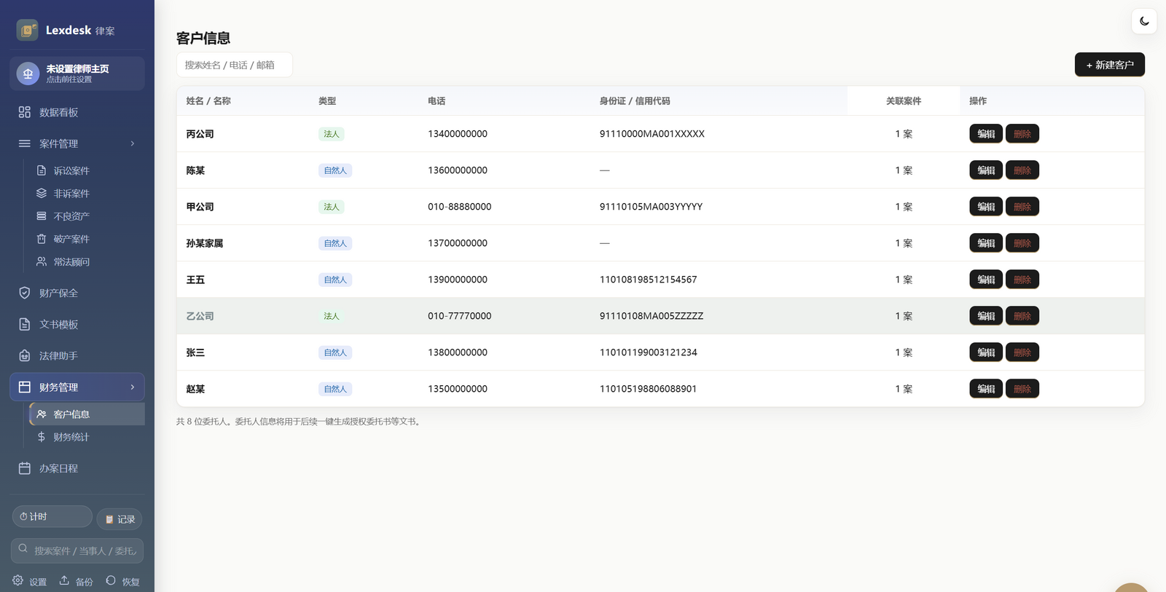Click the 财务管理 wallet icon
The width and height of the screenshot is (1166, 592).
click(25, 387)
